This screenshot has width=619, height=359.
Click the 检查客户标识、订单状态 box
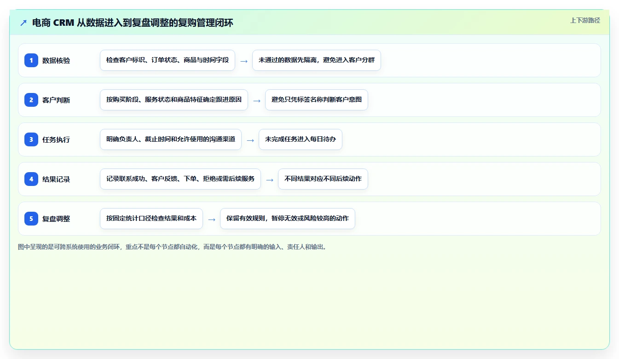[168, 60]
